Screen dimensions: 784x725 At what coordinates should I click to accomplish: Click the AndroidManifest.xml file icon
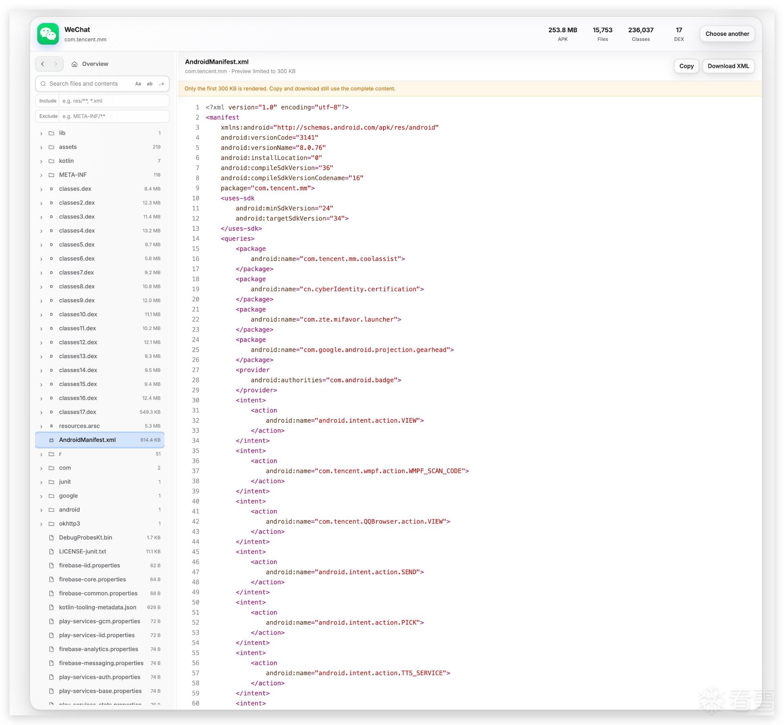pyautogui.click(x=51, y=440)
